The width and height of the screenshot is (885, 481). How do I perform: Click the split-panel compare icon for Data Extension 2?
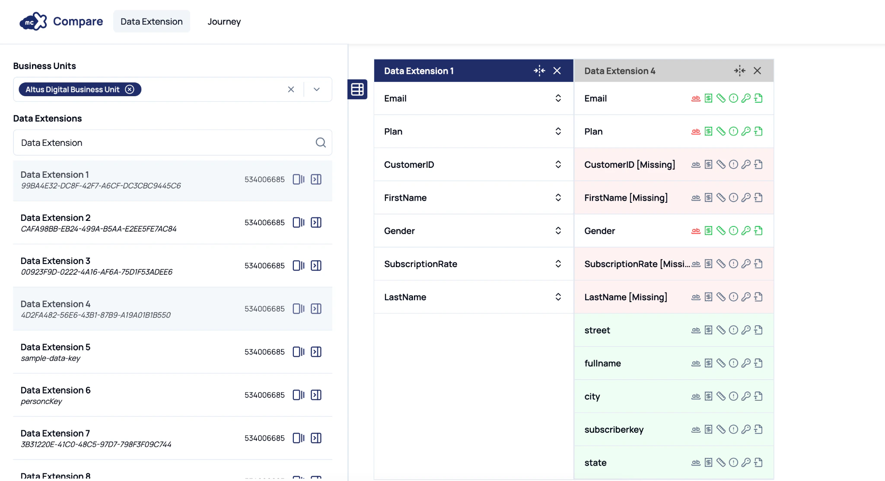coord(299,222)
